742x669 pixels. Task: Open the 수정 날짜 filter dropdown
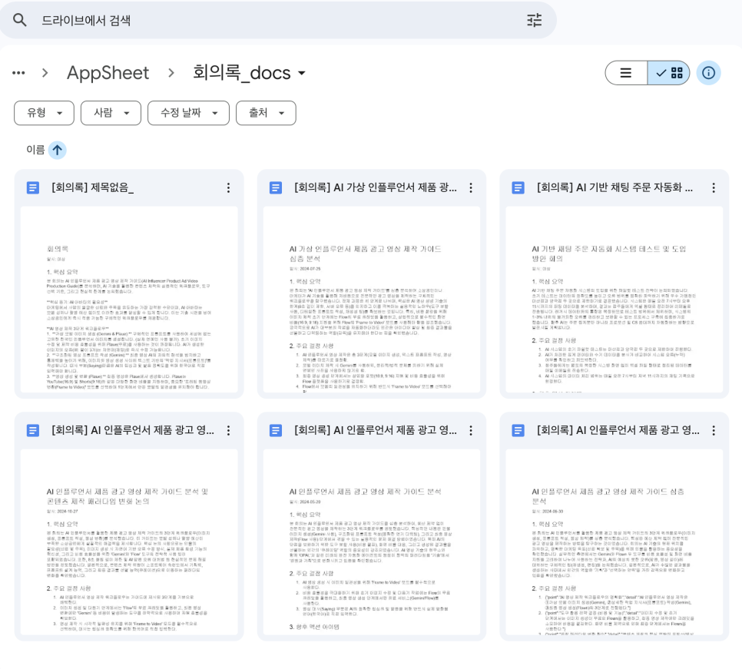[x=188, y=113]
